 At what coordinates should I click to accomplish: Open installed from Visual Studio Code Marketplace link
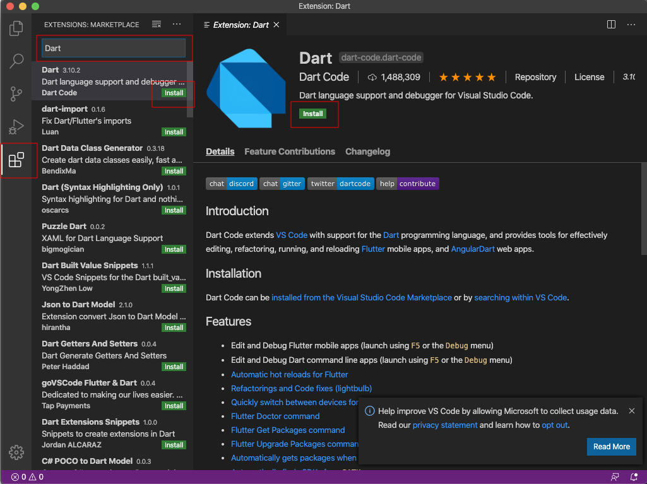pyautogui.click(x=362, y=297)
